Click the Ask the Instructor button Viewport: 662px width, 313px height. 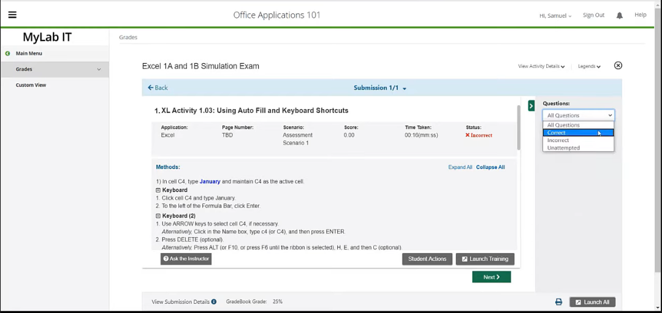tap(186, 258)
